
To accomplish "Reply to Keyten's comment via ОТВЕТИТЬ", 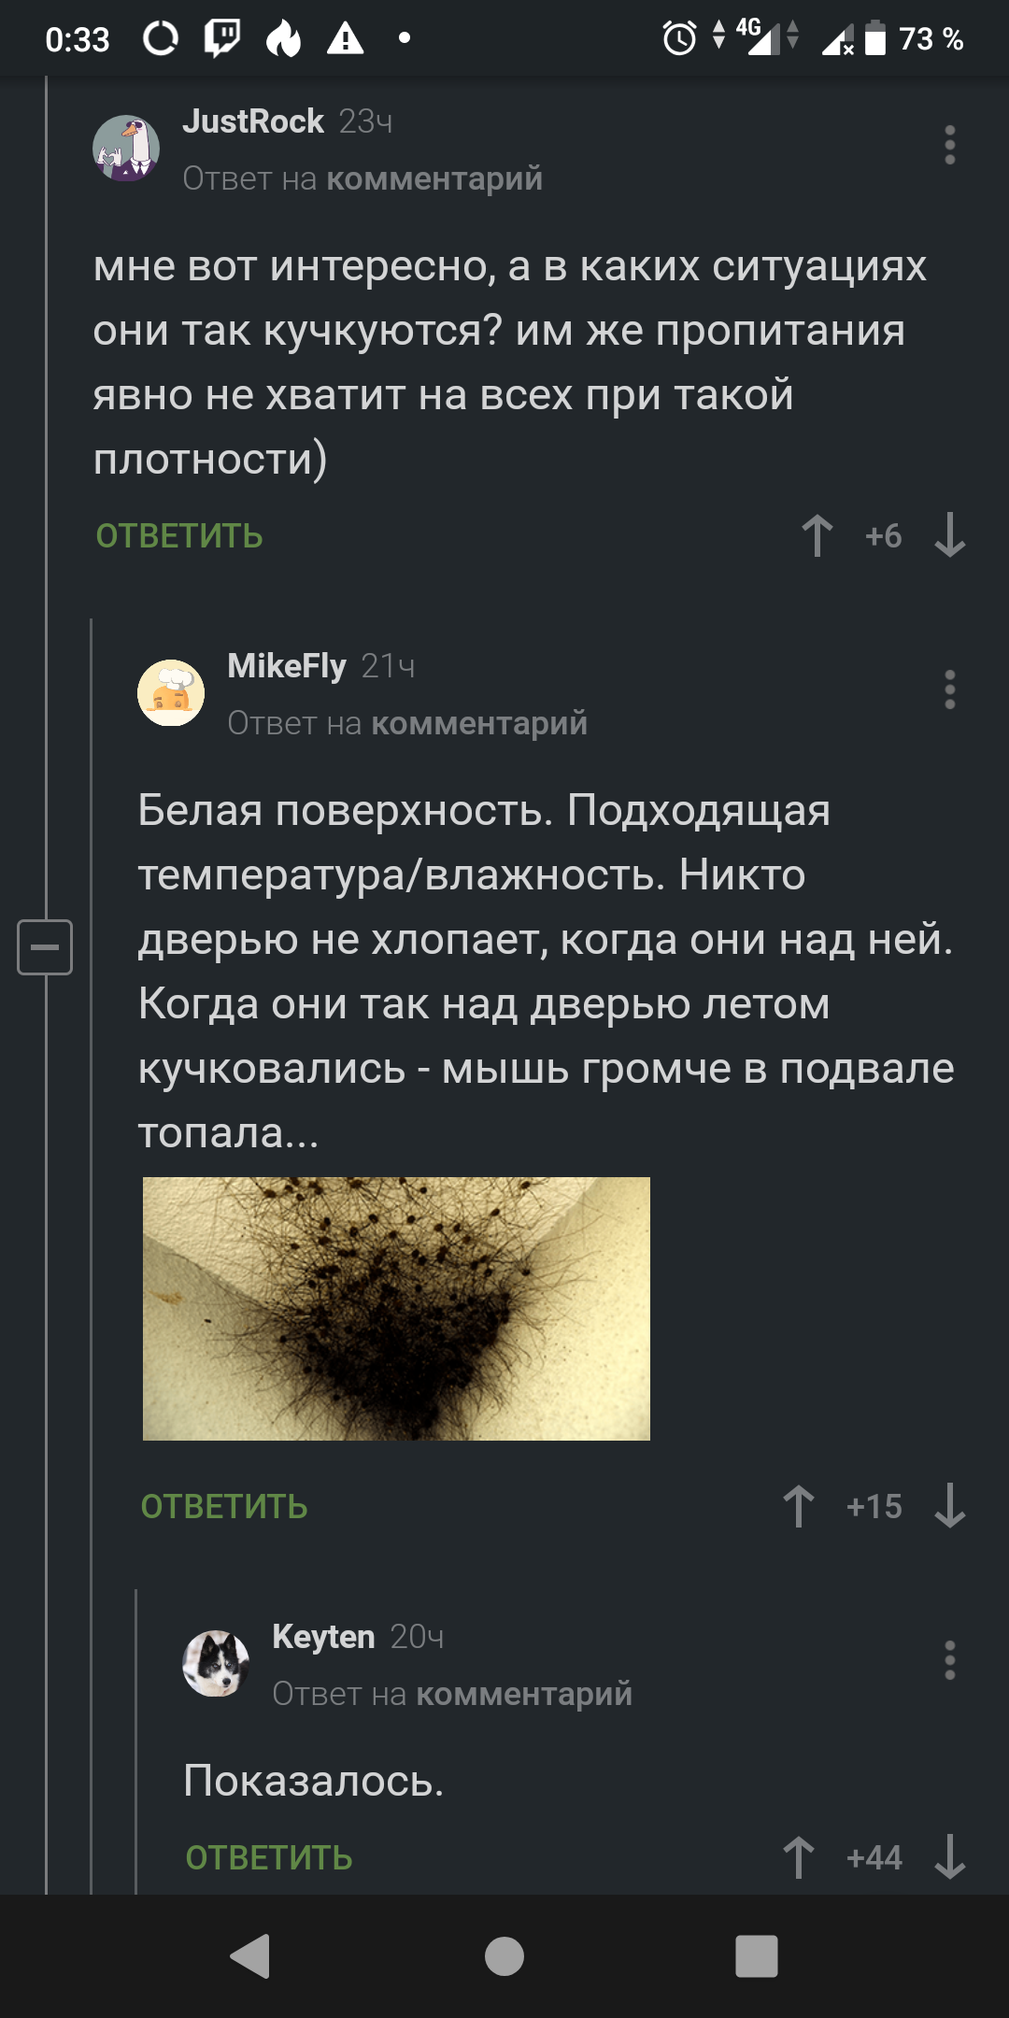I will (x=269, y=1857).
